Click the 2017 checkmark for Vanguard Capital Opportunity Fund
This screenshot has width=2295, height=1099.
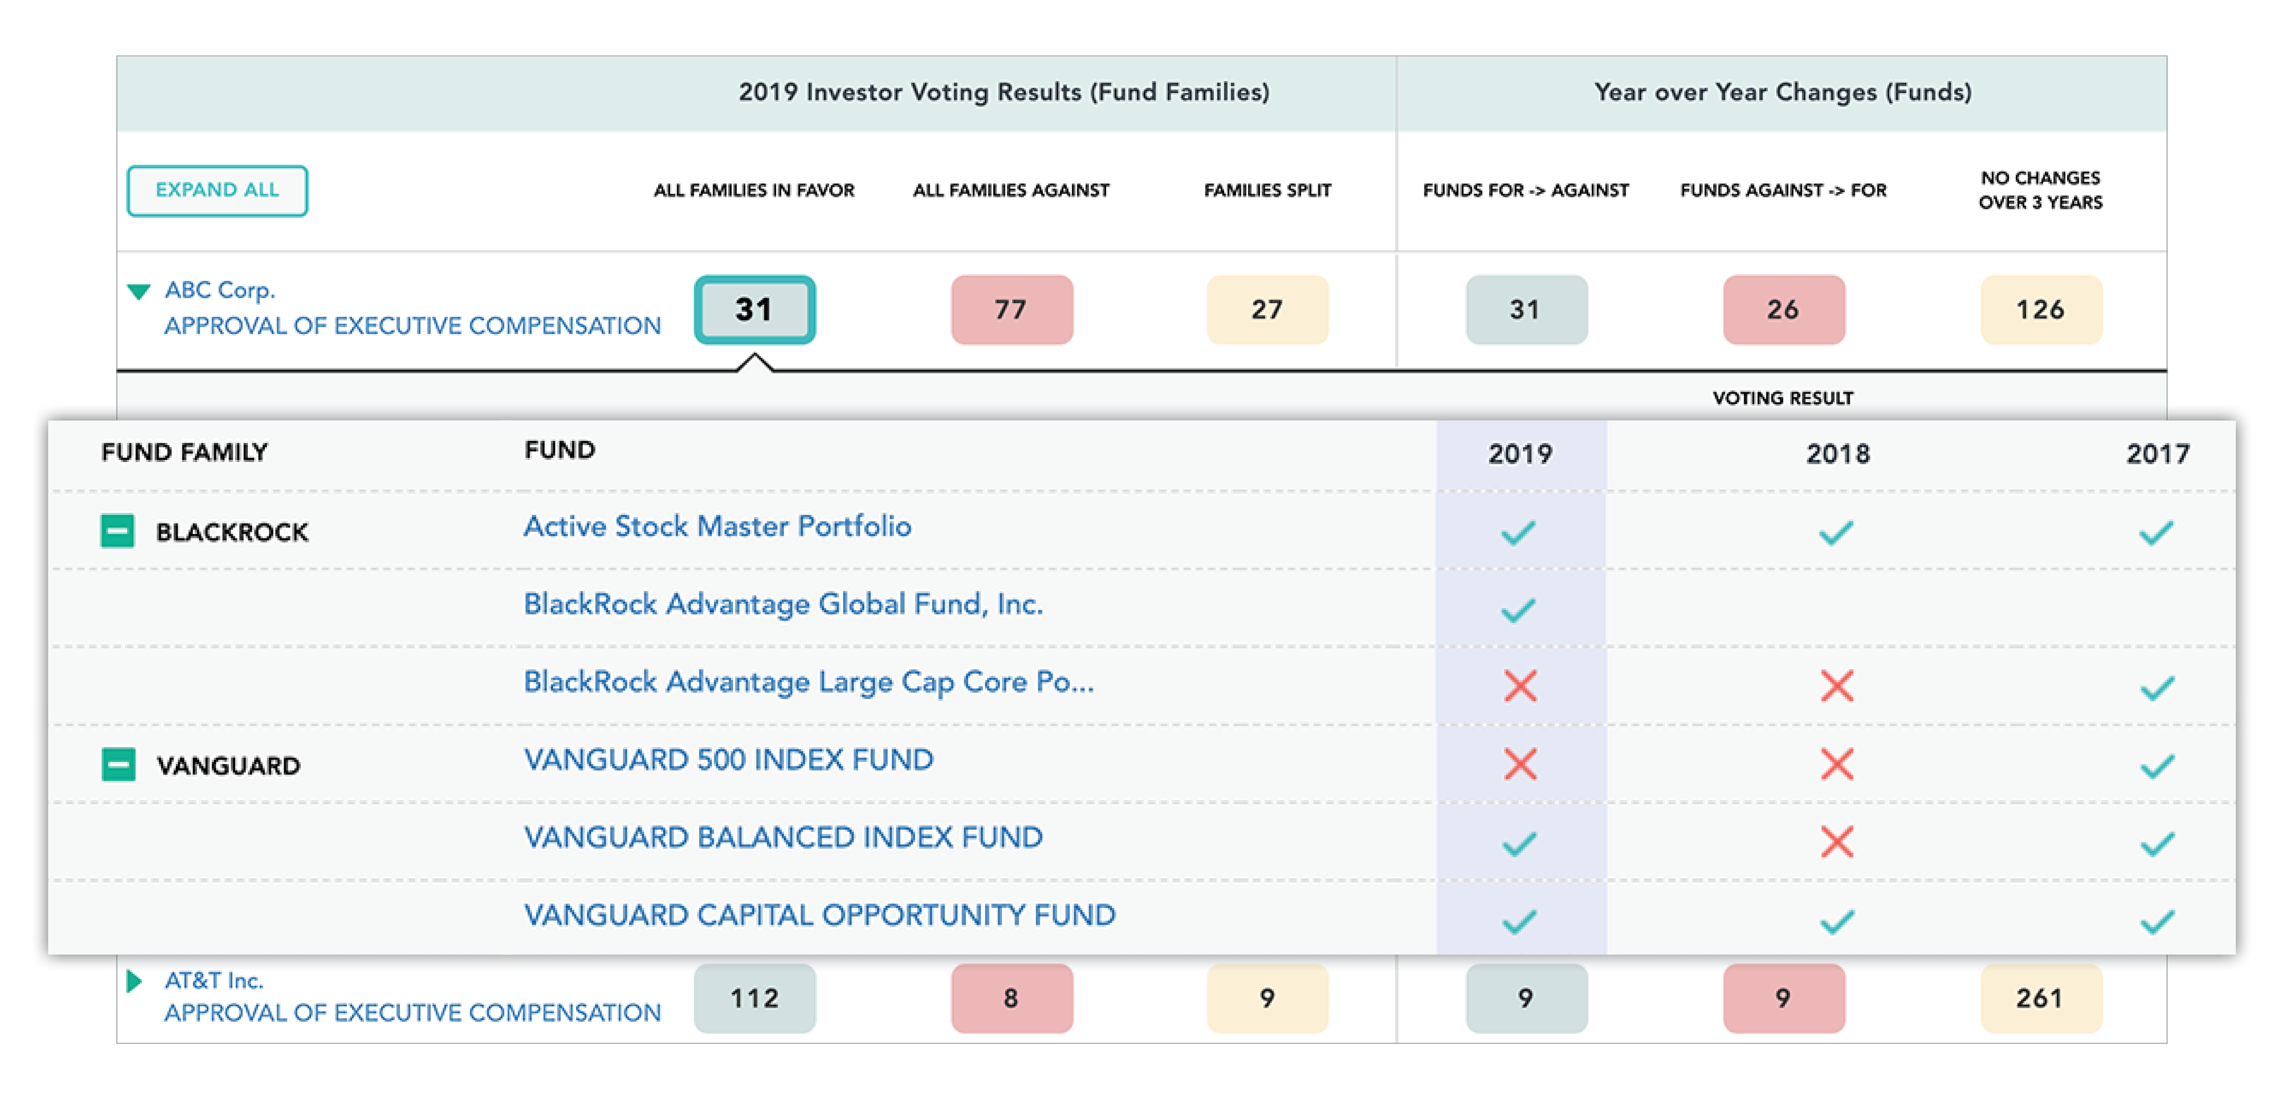pos(2157,921)
